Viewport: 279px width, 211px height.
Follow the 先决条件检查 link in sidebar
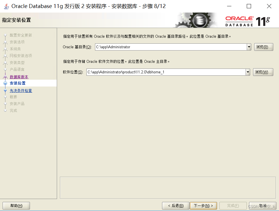point(21,90)
